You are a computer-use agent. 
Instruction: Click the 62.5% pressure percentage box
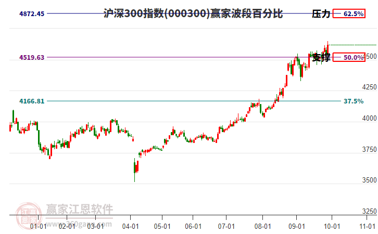pos(349,14)
